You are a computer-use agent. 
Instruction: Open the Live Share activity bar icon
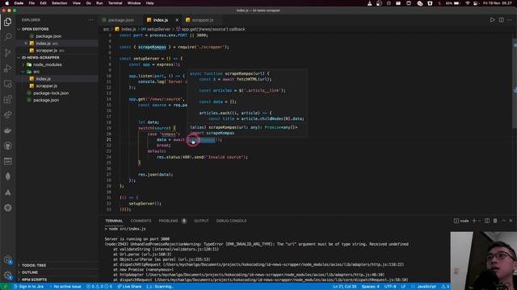pyautogui.click(x=7, y=114)
